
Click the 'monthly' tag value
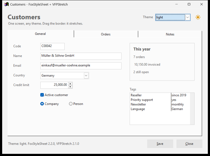[178, 104]
